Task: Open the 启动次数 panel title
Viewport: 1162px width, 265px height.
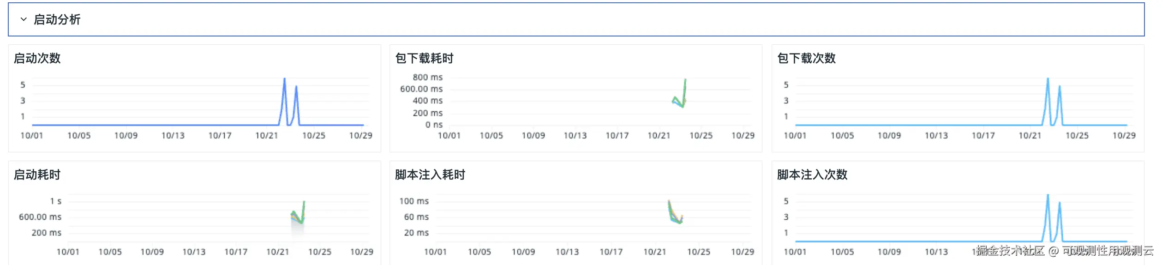Action: pyautogui.click(x=37, y=58)
